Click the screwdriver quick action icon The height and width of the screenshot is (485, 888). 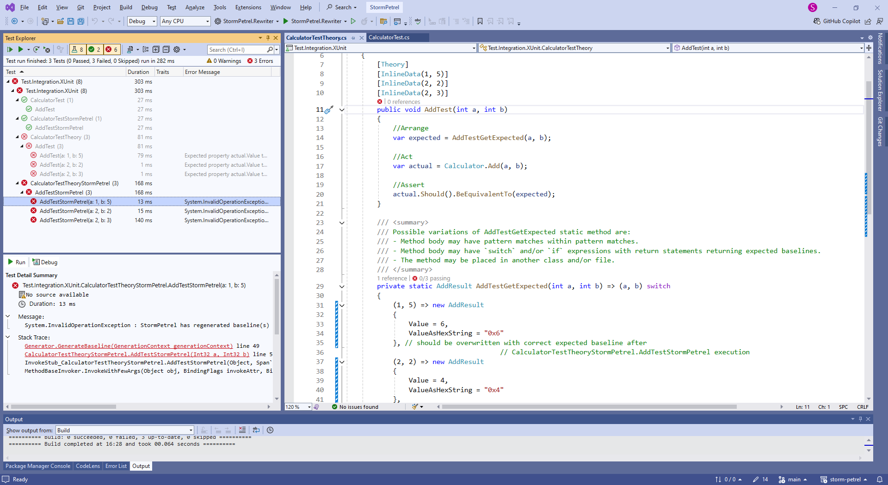coord(329,110)
